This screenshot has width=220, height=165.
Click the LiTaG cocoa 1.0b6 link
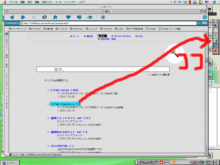[x=65, y=90]
